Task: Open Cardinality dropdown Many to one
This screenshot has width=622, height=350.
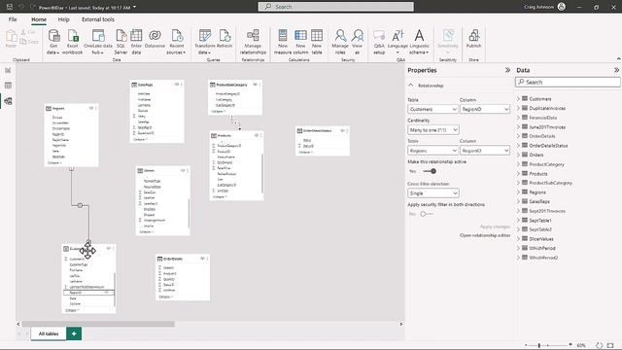Action: click(x=432, y=129)
